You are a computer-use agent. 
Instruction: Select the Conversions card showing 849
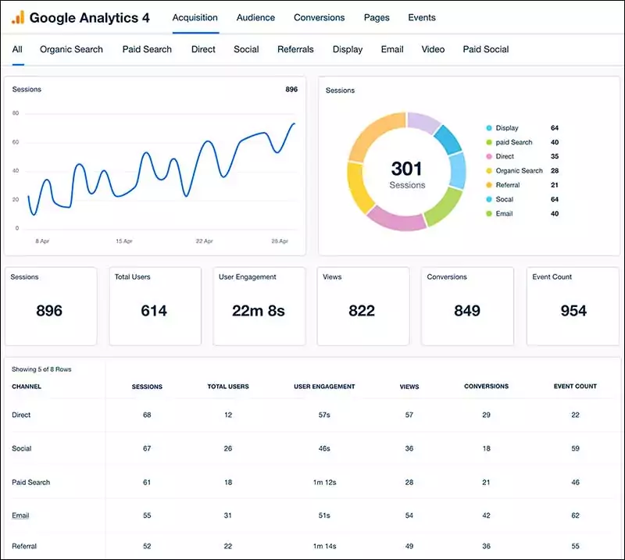tap(467, 305)
